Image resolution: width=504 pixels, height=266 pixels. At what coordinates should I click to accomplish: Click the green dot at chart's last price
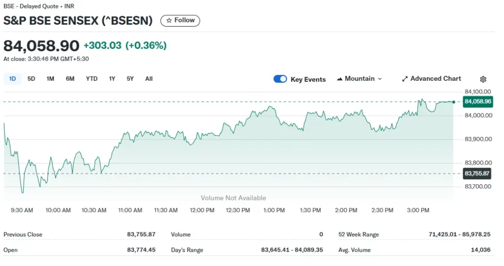(453, 102)
